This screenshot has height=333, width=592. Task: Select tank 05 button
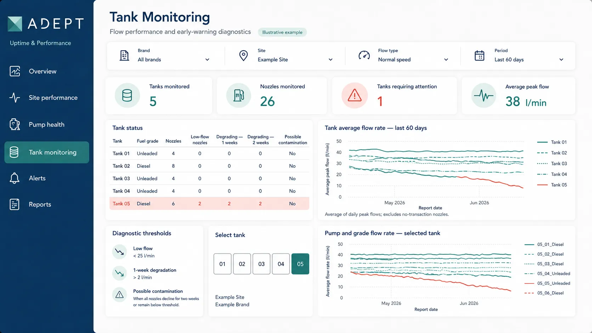(300, 264)
